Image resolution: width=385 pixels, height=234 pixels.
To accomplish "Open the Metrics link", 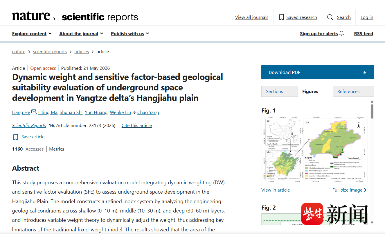I will [57, 149].
